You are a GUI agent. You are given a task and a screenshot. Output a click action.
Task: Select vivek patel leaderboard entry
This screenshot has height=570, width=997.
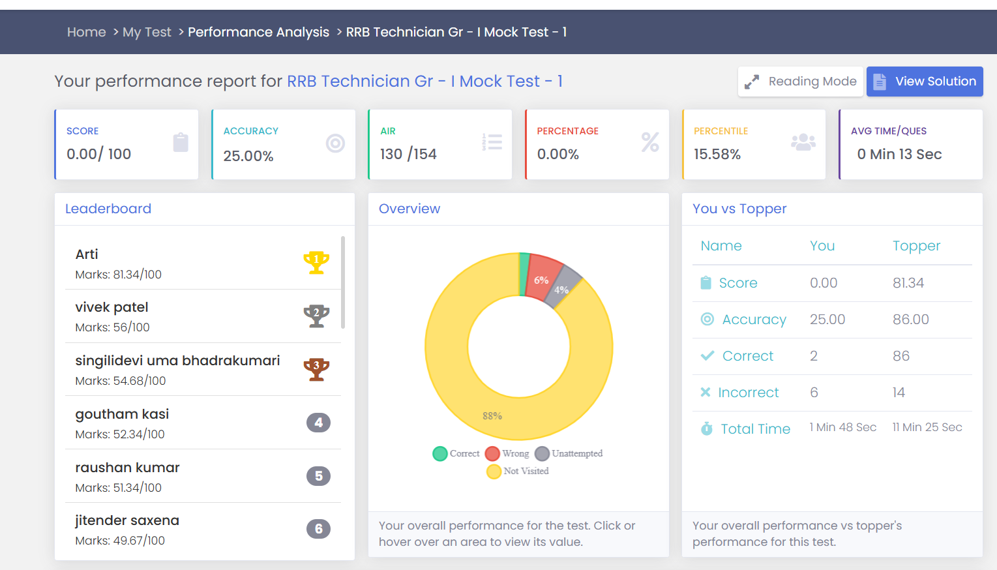[112, 307]
